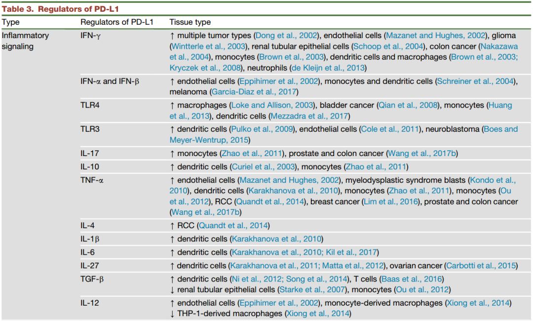Open the Cole et al., 2011 citation

pyautogui.click(x=389, y=129)
